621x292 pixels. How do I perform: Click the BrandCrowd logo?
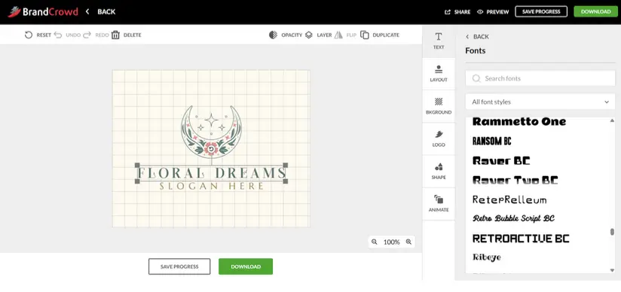pos(43,11)
